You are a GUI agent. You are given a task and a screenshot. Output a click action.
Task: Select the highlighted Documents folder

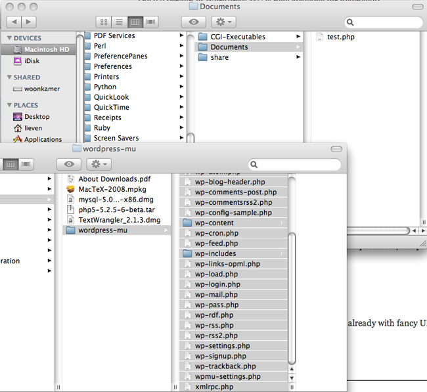[x=248, y=47]
